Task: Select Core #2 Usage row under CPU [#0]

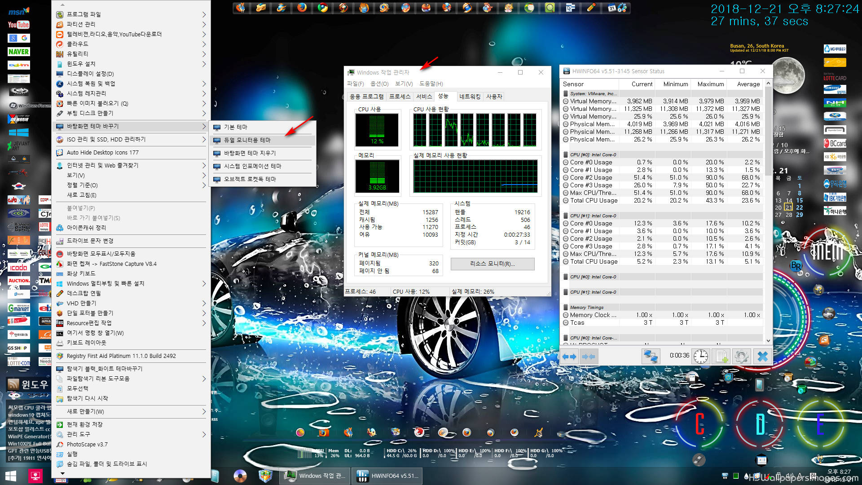Action: tap(662, 178)
